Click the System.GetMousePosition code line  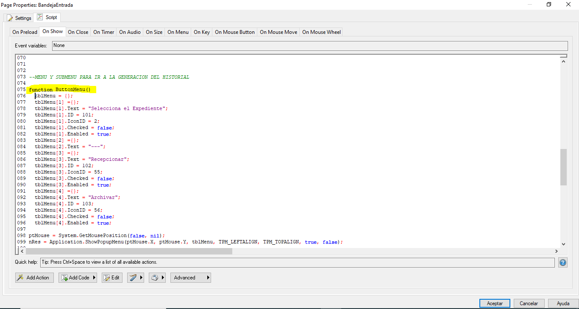[x=97, y=235]
